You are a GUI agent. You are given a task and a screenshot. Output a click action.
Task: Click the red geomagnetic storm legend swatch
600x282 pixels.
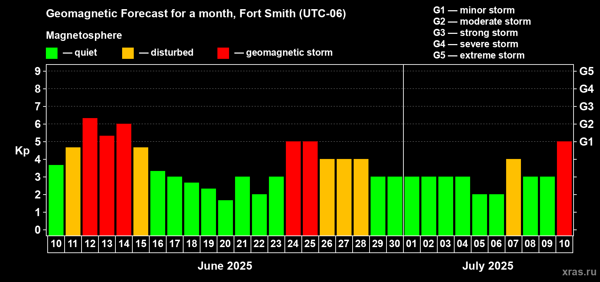[x=223, y=53]
